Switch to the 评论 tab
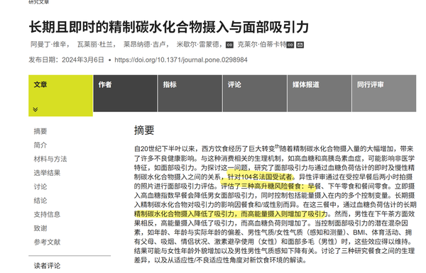This screenshot has height=273, width=426. [255, 94]
